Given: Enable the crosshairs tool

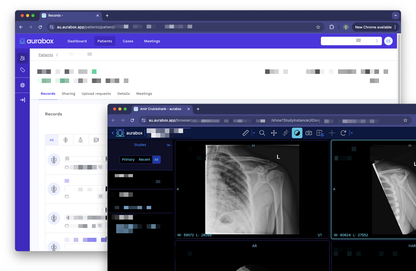Looking at the screenshot, I should click(332, 133).
